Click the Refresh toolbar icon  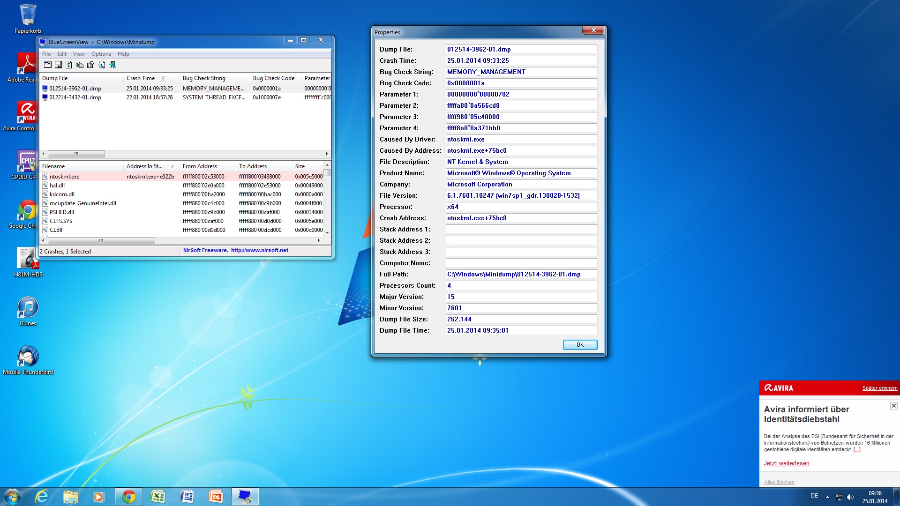(x=69, y=65)
